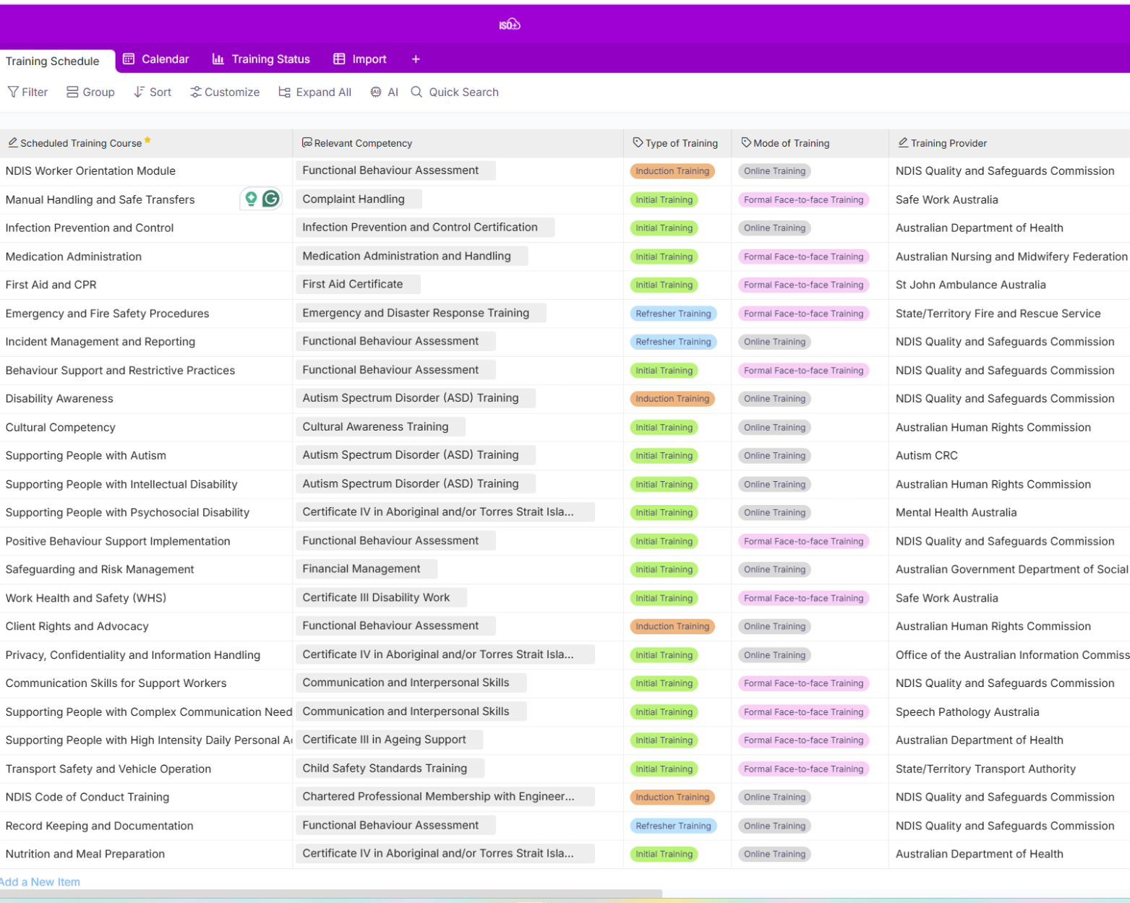Open the Training Status tab

click(x=261, y=59)
